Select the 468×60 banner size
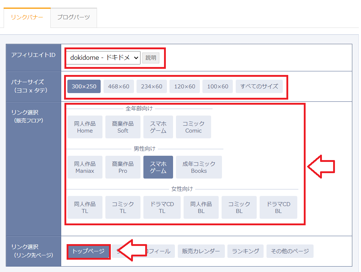Screen dimensions: 361x272 click(118, 86)
